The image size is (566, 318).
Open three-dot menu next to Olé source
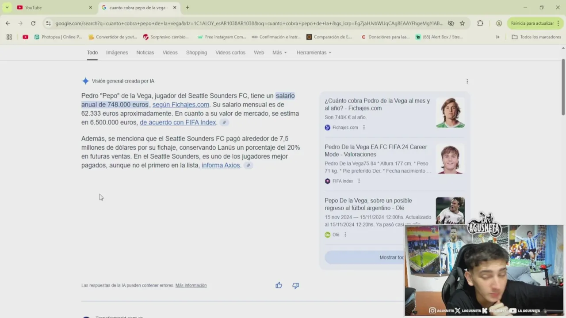point(345,235)
